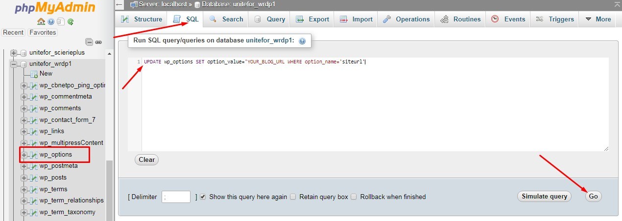
Task: Click the SQL query help question icon
Action: click(x=302, y=41)
